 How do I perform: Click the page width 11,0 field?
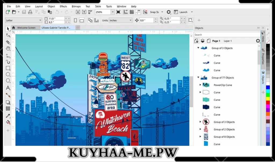point(57,19)
